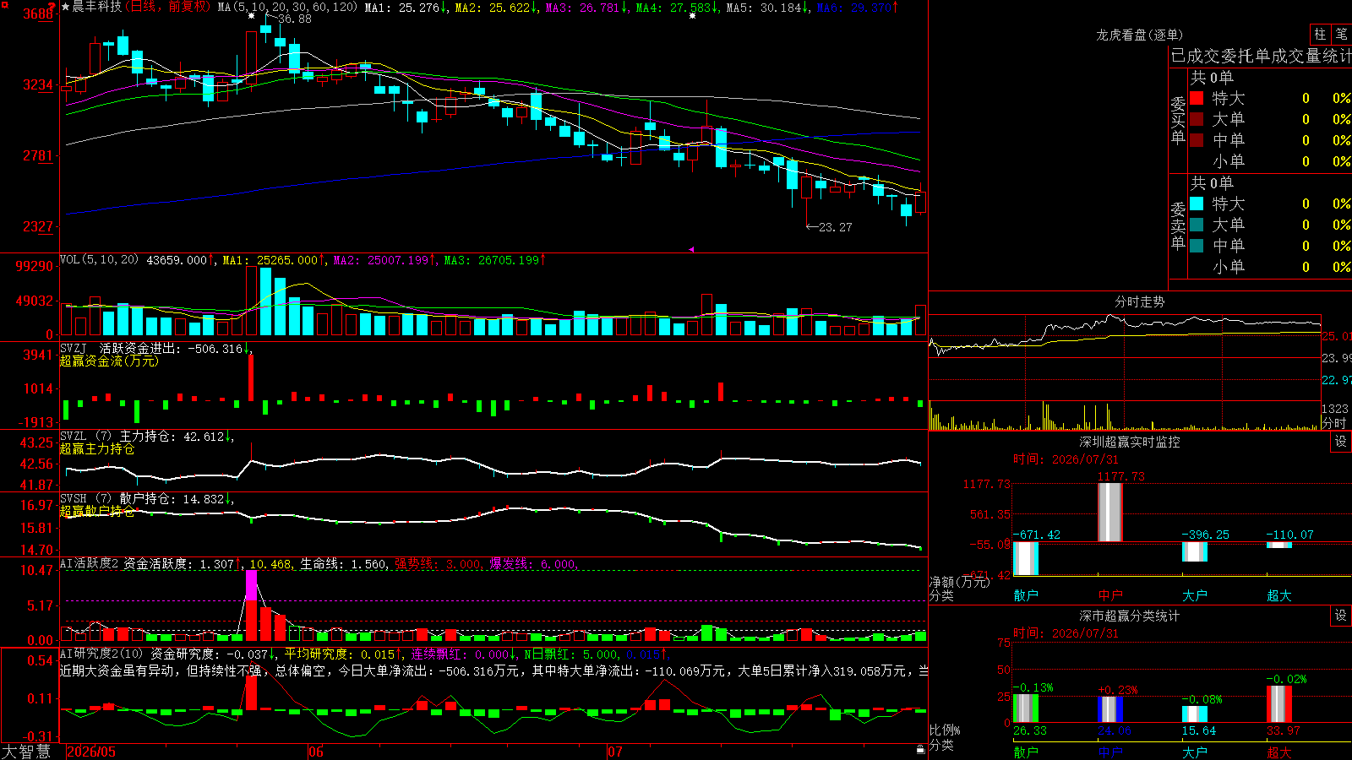The height and width of the screenshot is (760, 1352).
Task: Click the 超赢资金流(万元) label
Action: (109, 361)
